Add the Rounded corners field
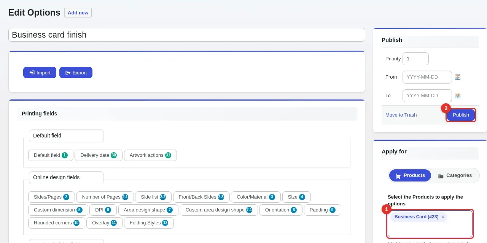Viewport: 487px width, 243px height. (57, 223)
